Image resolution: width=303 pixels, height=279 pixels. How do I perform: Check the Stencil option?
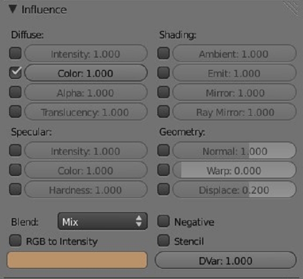coord(163,241)
